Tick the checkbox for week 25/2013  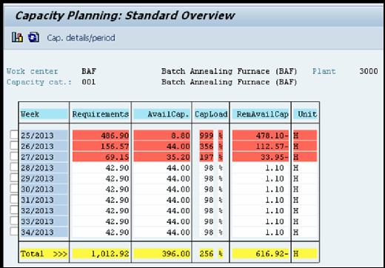14,135
